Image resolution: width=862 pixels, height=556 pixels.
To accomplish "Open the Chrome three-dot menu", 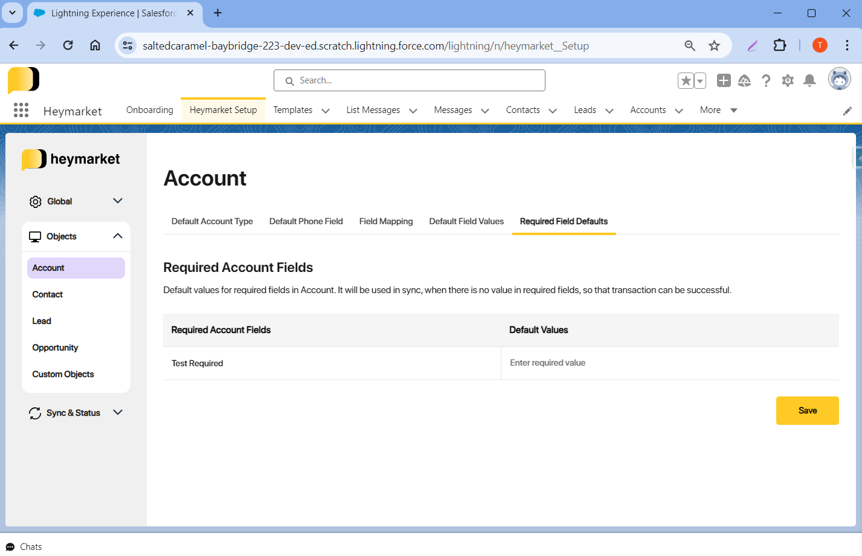I will point(847,45).
